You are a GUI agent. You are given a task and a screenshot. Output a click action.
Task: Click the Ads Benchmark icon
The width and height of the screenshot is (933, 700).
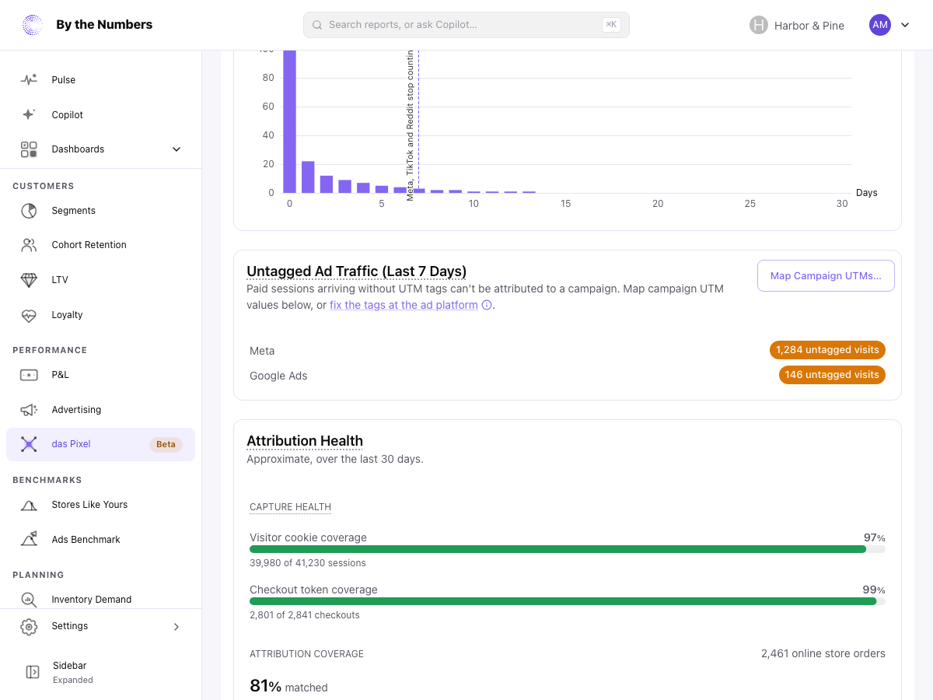(x=29, y=539)
